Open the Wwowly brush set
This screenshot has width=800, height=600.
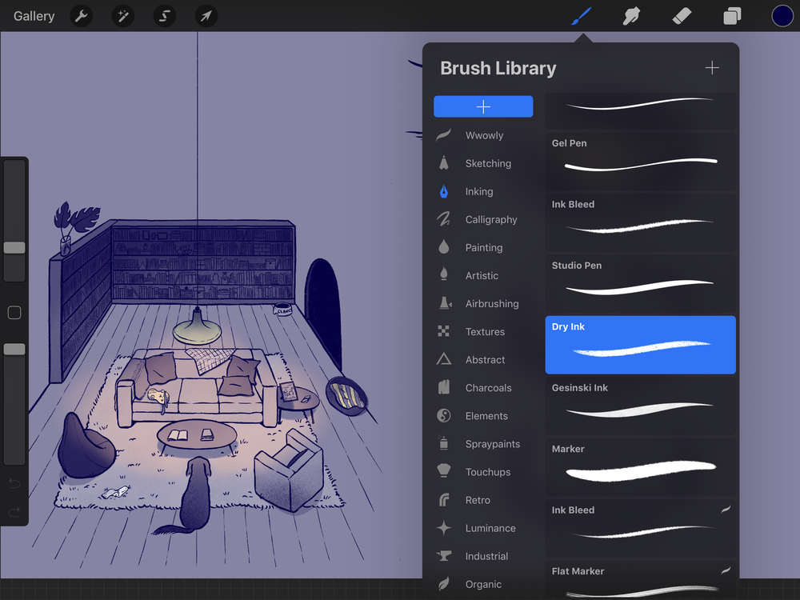point(483,135)
